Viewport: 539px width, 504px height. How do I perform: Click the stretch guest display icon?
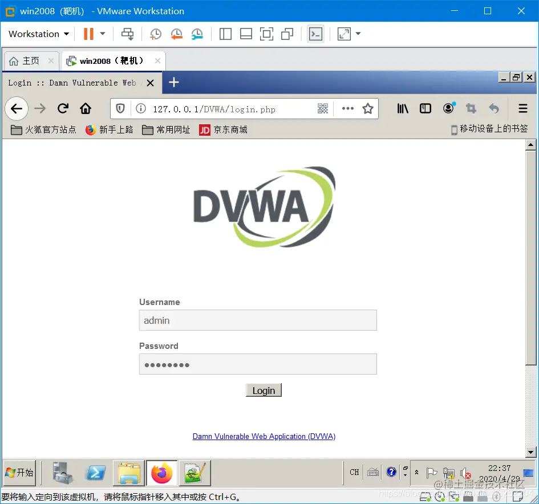[x=344, y=34]
